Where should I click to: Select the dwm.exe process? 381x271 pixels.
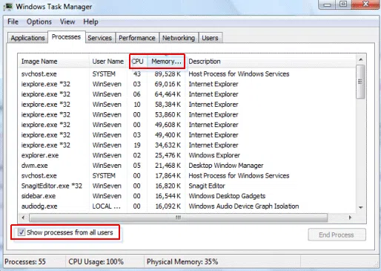point(188,166)
